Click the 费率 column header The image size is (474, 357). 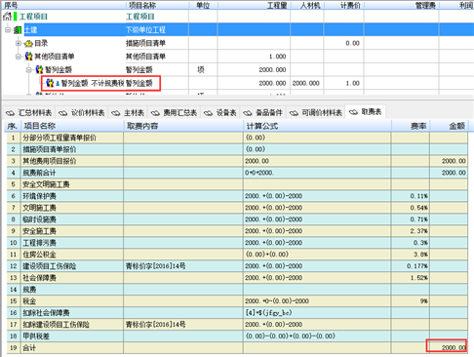coord(411,126)
